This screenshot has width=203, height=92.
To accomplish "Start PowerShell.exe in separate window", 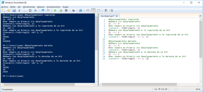I will 80,10.
